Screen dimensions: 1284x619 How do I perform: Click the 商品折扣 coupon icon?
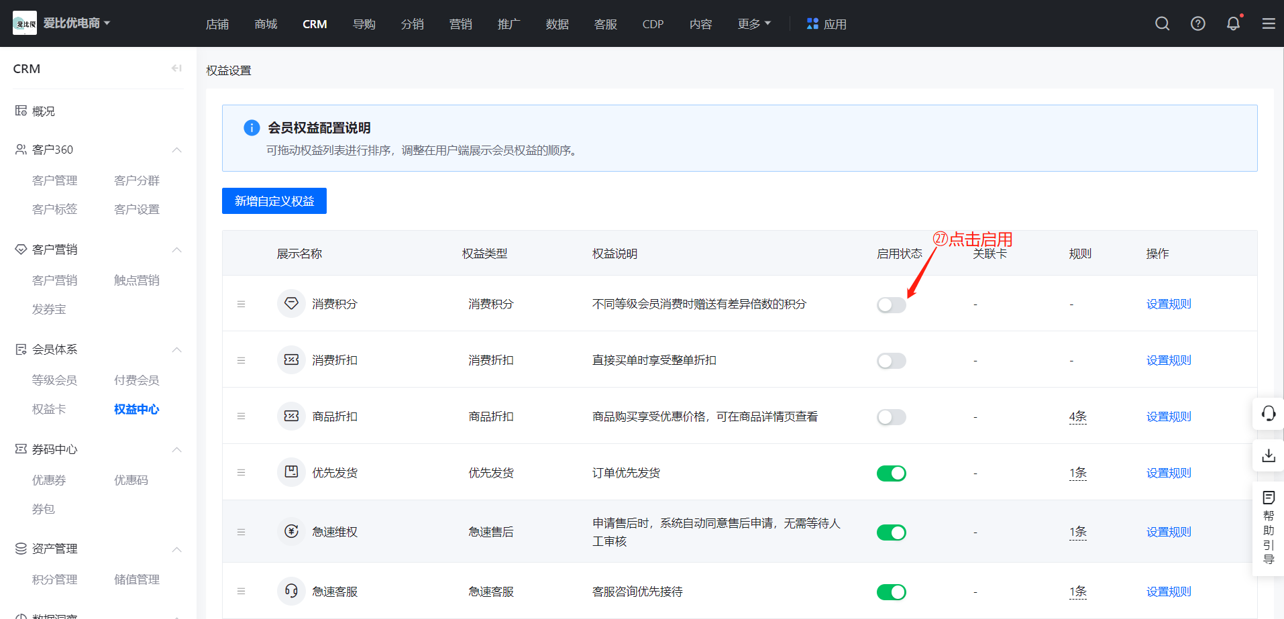[x=291, y=416]
